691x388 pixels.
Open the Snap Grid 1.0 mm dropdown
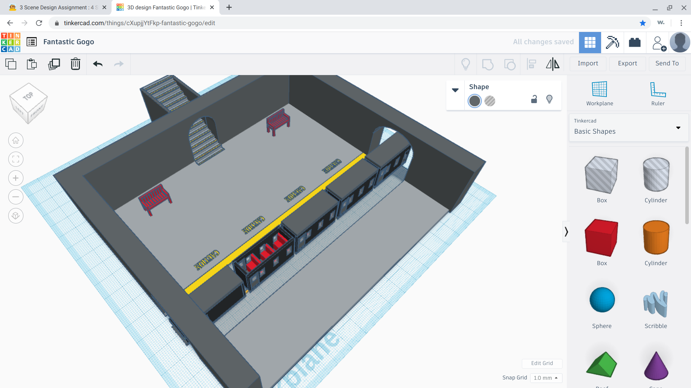(x=546, y=378)
